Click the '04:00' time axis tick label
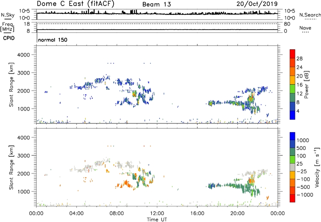This screenshot has height=222, width=321. 76,214
